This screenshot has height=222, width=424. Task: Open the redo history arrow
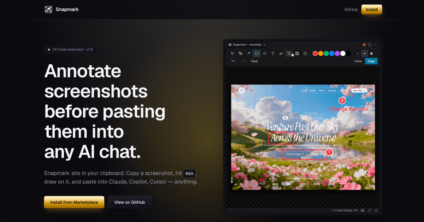click(243, 61)
